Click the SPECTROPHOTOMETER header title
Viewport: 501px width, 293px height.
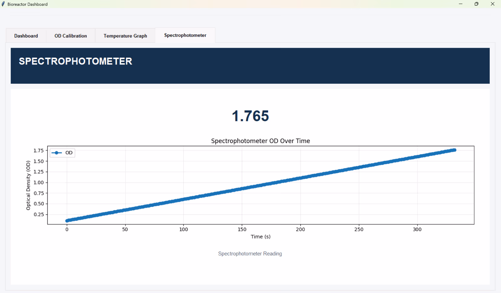pyautogui.click(x=75, y=61)
